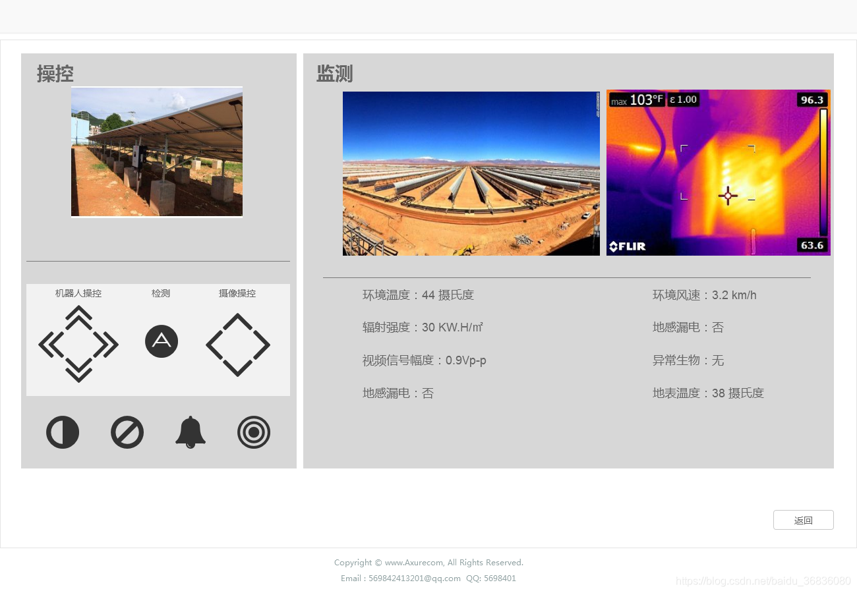Click the camera control diamond pad

pos(238,345)
